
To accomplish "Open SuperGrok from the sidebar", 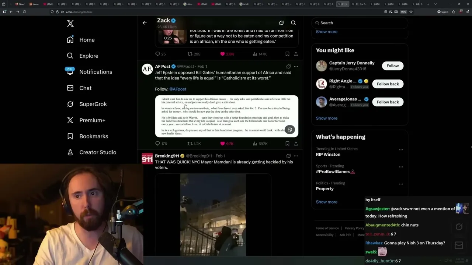I will coord(87,104).
